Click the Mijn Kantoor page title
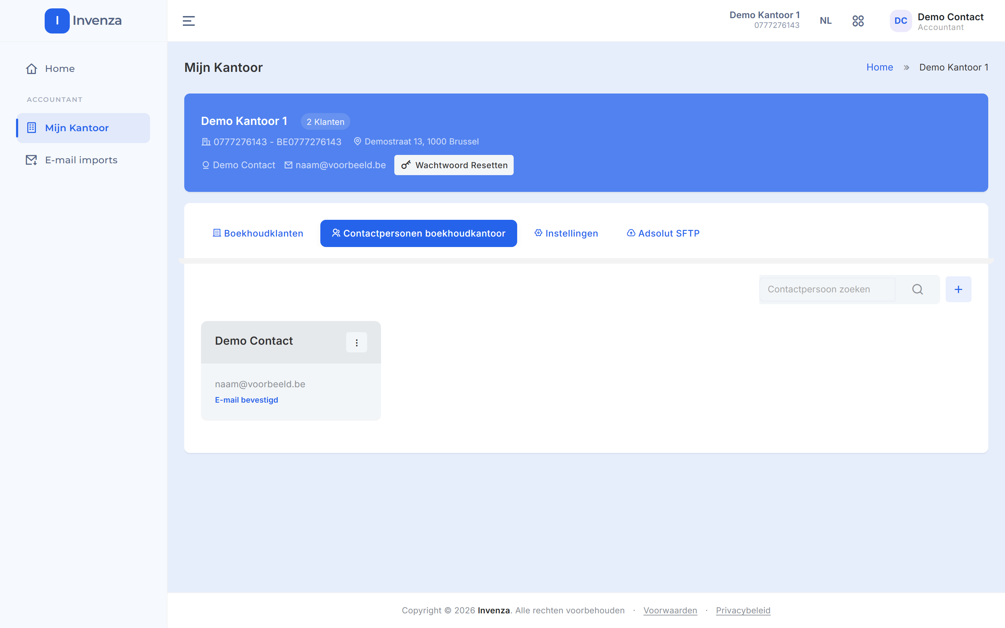The width and height of the screenshot is (1005, 628). [x=223, y=67]
